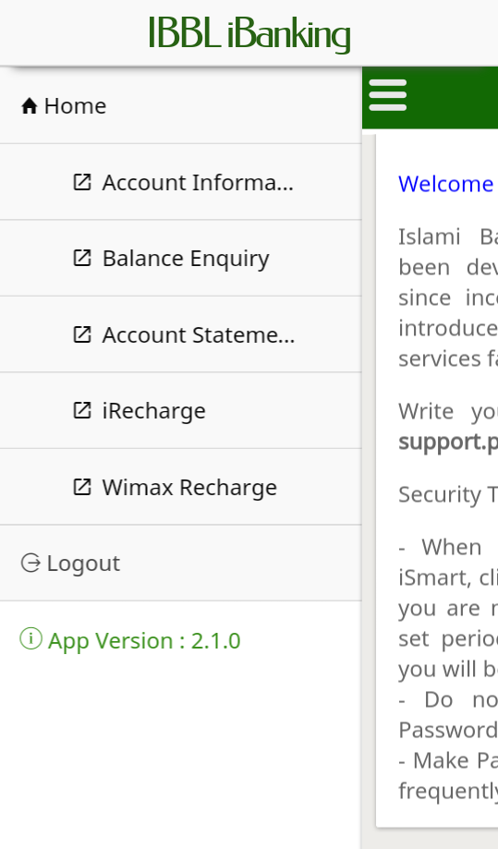The height and width of the screenshot is (849, 498).
Task: Click the App Version : 2.1.0 text
Action: 144,641
